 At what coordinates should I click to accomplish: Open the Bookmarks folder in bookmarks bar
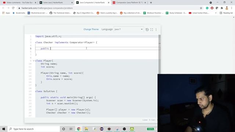coord(19,13)
